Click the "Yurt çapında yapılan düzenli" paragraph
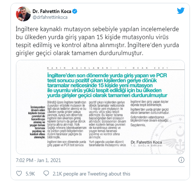The height and width of the screenshot is (182, 195). [x=107, y=144]
